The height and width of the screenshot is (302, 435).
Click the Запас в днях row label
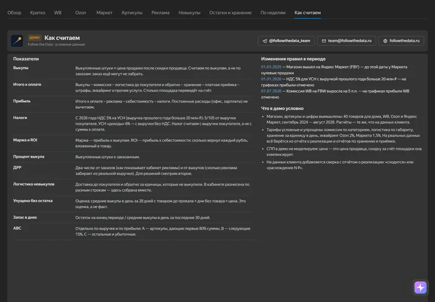(x=25, y=217)
